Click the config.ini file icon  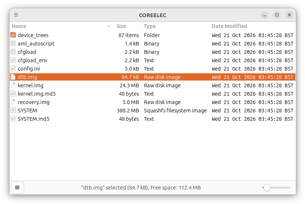coord(13,68)
